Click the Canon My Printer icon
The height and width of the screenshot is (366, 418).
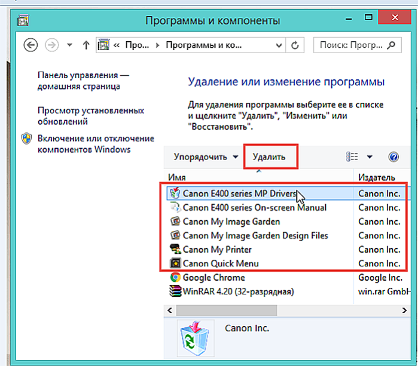(175, 249)
